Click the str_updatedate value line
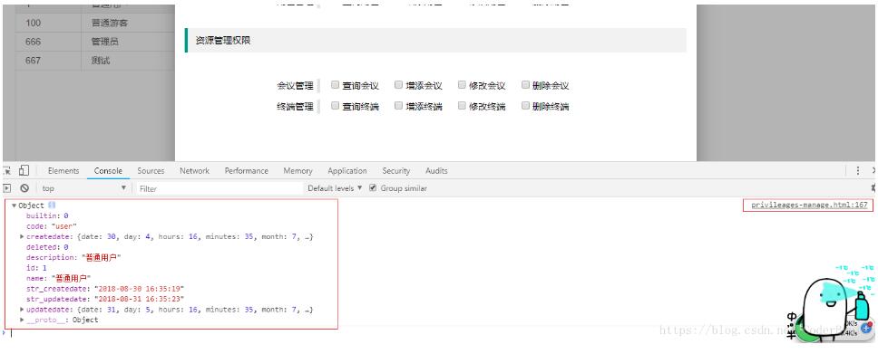Screen dimensions: 878x354 (105, 299)
